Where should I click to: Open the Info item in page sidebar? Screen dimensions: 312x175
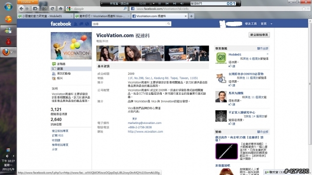tap(71, 69)
